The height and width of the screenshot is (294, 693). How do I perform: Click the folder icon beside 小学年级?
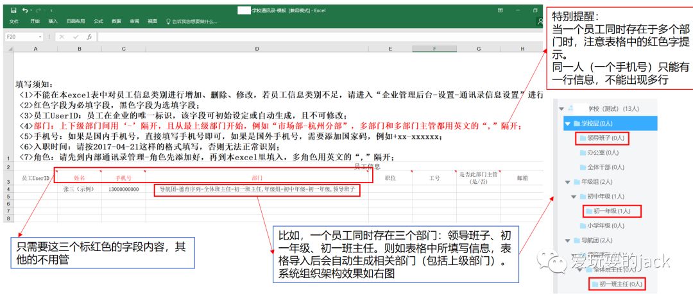583,225
